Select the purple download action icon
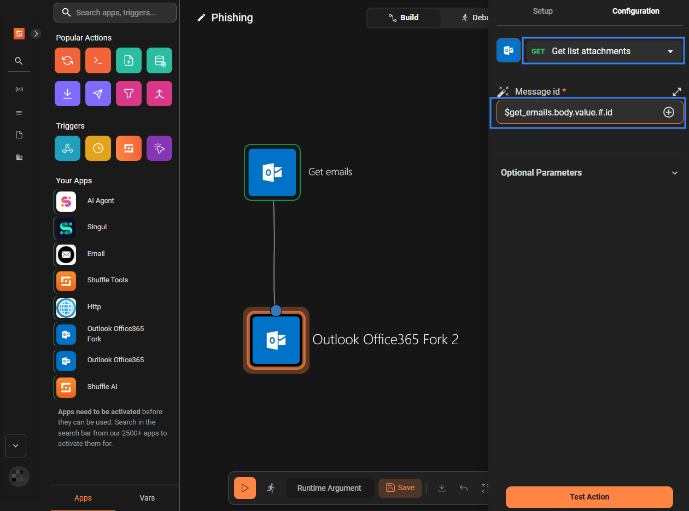 pyautogui.click(x=67, y=94)
